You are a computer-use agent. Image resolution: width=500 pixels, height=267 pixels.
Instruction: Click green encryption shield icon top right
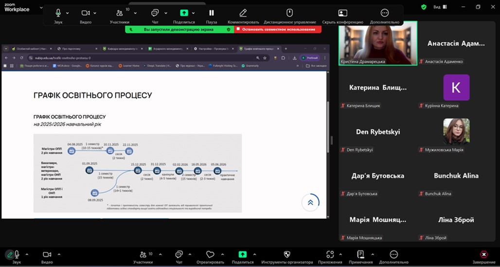coord(424,7)
